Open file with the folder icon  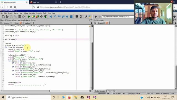coord(7,17)
